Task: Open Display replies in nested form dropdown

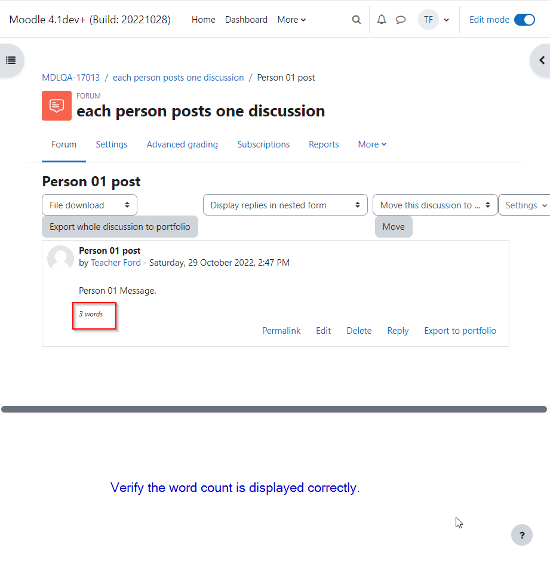Action: 285,205
